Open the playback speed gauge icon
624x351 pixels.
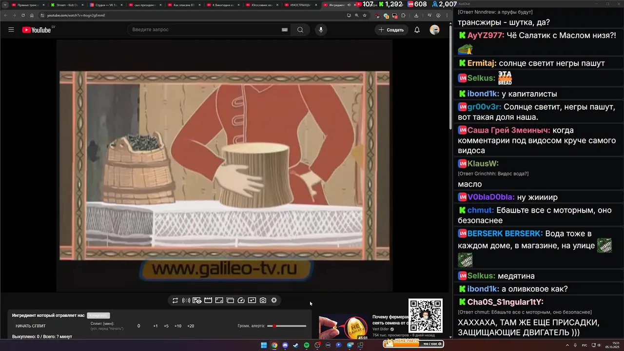[241, 300]
